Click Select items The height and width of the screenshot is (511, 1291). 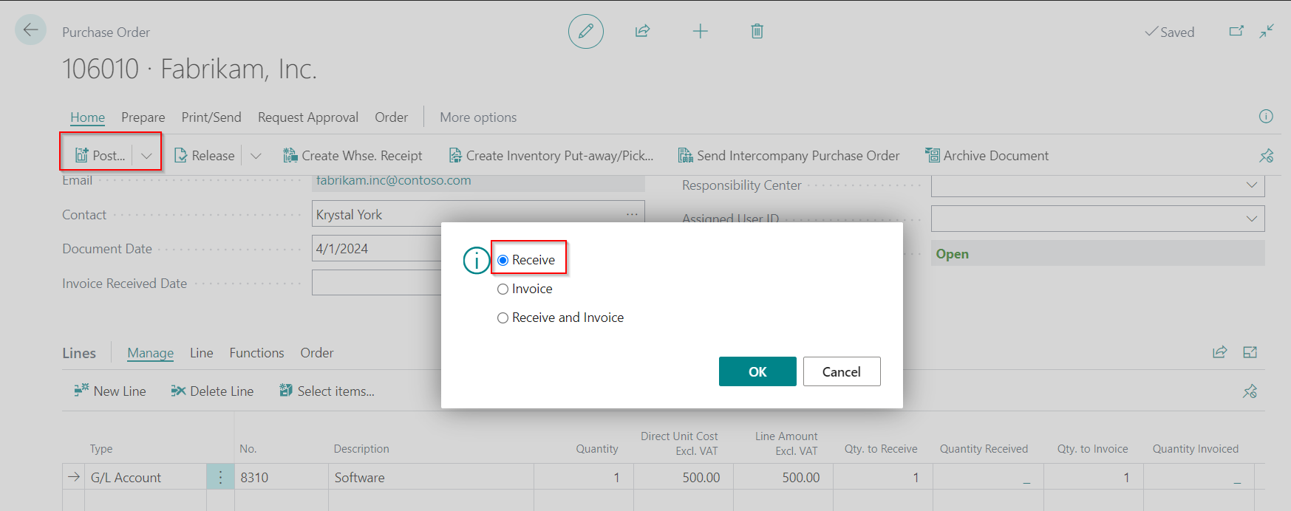pos(327,391)
